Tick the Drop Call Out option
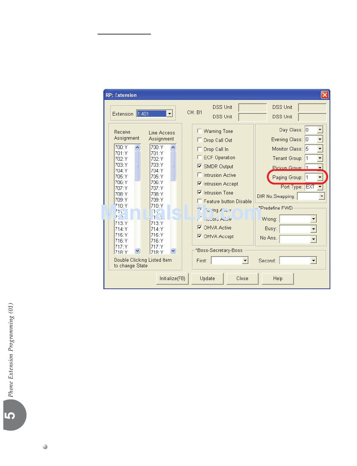This screenshot has height=466, width=357. [200, 140]
